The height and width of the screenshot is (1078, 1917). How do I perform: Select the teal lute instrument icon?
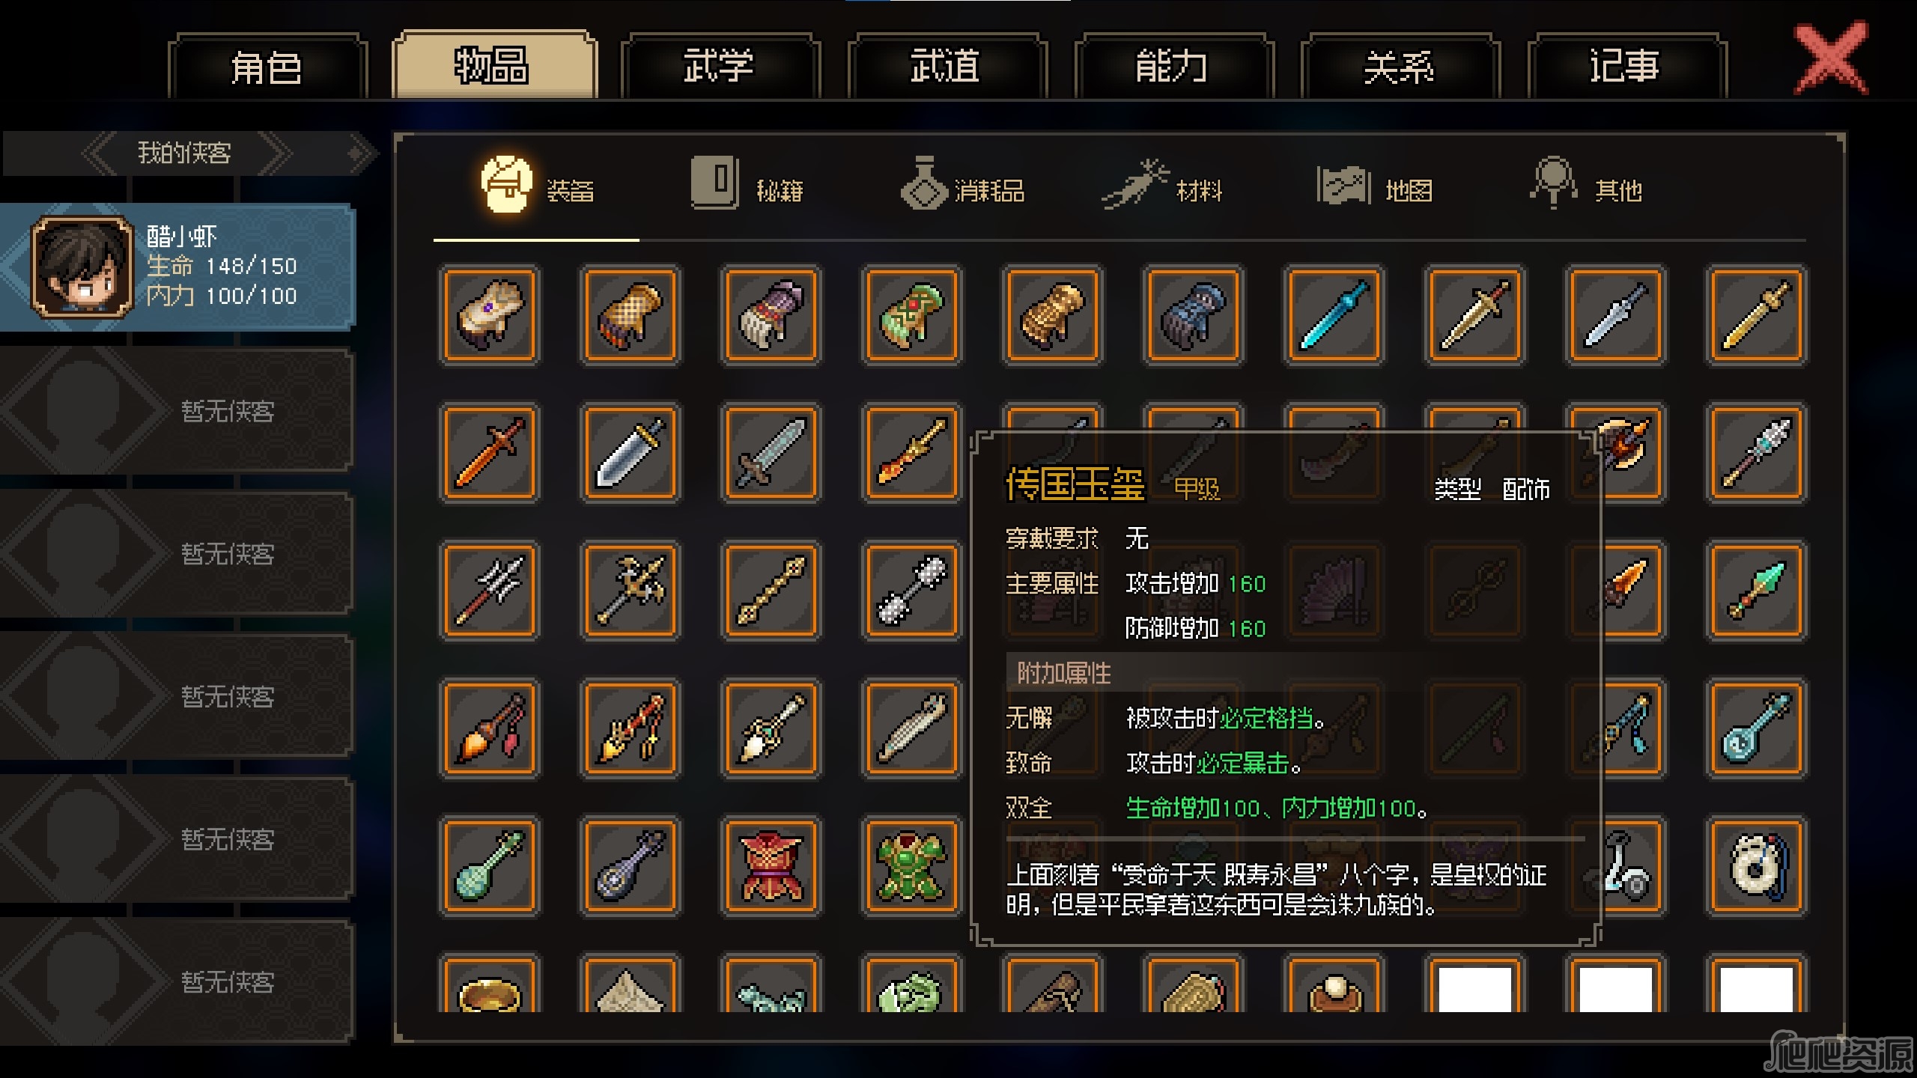(1756, 729)
